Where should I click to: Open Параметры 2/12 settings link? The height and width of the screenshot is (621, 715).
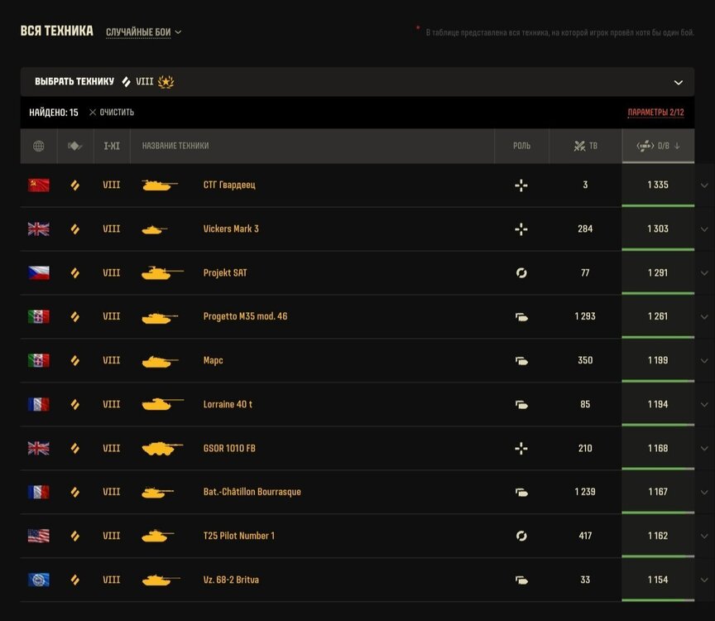click(655, 113)
